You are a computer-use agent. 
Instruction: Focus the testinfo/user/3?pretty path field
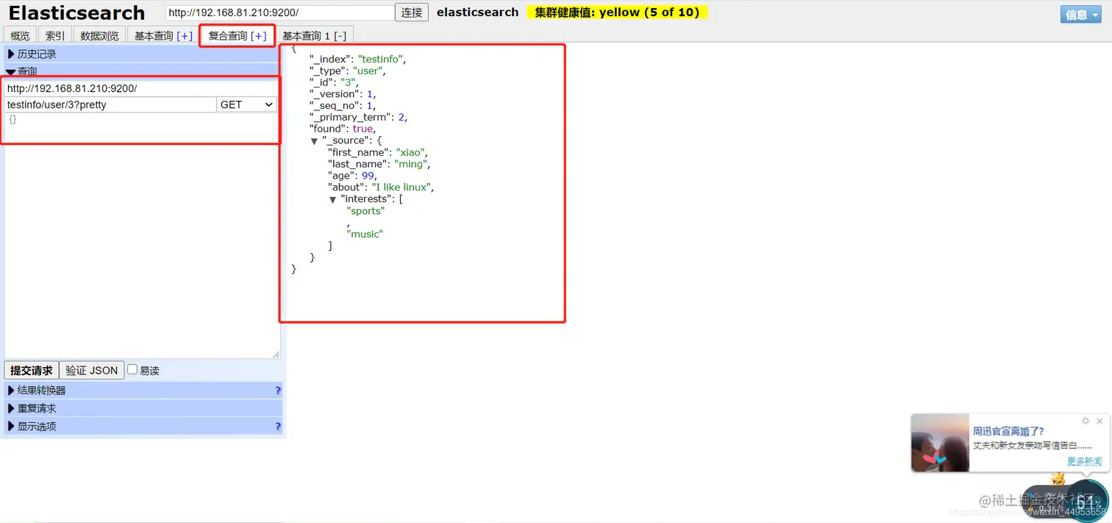pos(110,104)
